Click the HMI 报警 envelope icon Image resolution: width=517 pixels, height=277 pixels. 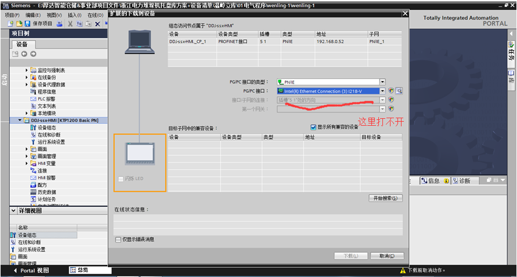click(x=33, y=178)
